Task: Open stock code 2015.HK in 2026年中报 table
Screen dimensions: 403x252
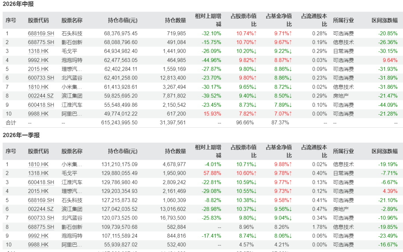Action: pos(38,69)
